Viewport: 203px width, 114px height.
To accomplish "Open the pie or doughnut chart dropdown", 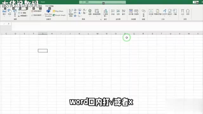I will (x=75, y=16).
